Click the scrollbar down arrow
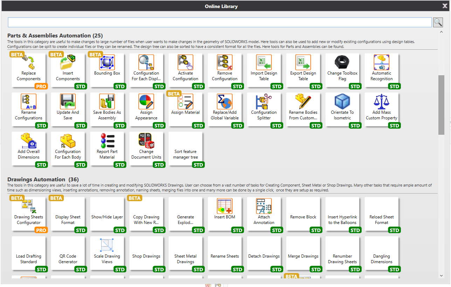451x287 pixels. [441, 276]
